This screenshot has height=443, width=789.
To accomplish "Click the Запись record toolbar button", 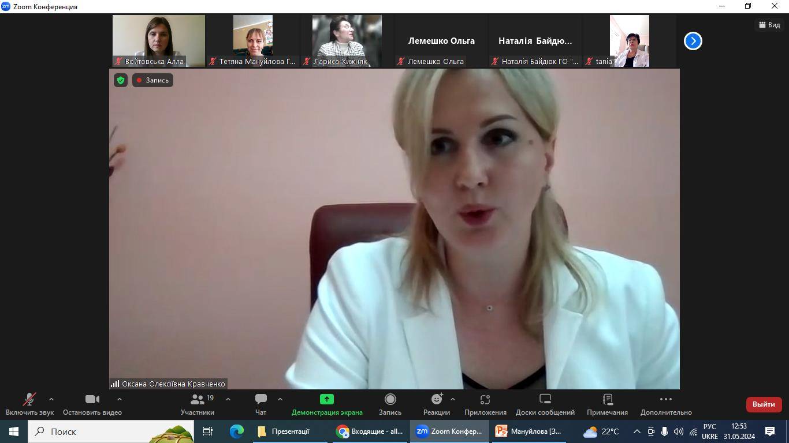I will tap(390, 404).
